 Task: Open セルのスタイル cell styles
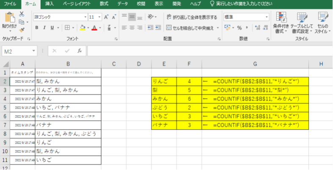pos(323,23)
